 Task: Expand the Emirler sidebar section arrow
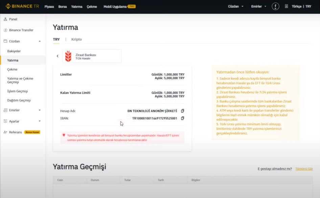tap(40, 110)
